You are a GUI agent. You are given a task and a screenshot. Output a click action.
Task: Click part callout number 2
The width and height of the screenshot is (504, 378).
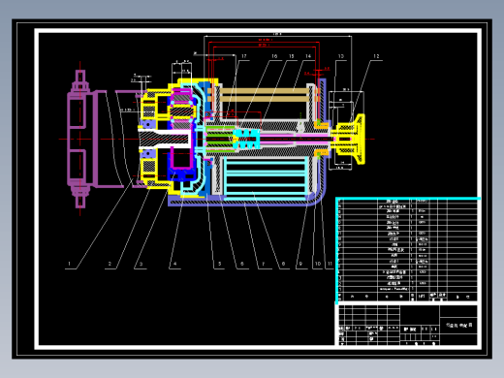[110, 264]
